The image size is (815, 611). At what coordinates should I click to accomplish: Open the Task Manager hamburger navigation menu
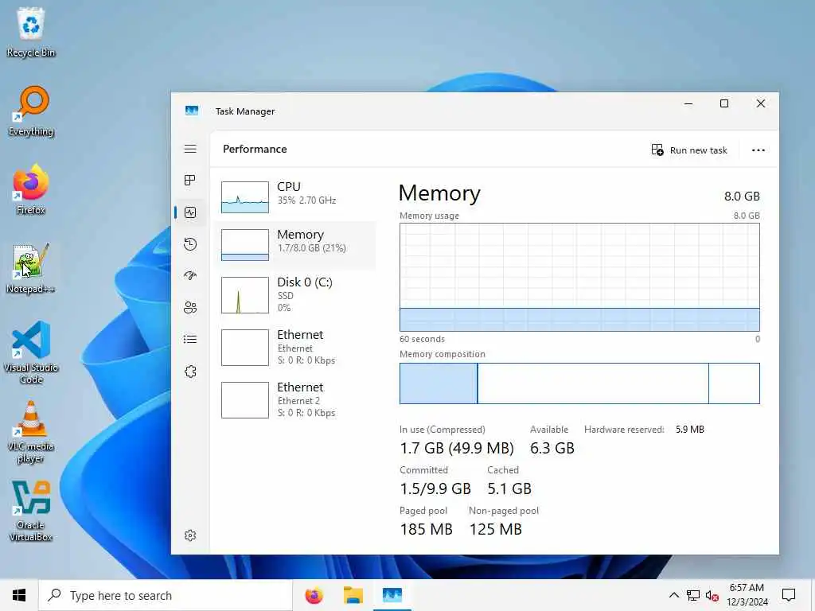tap(190, 149)
